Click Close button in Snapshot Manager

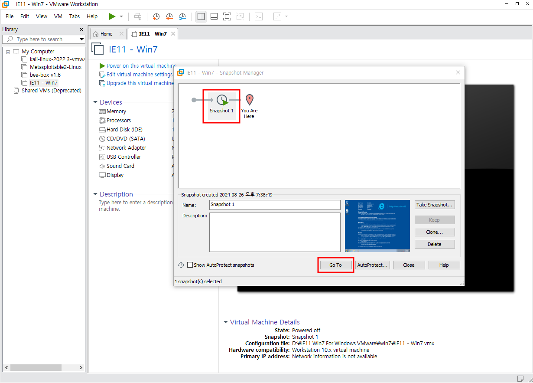tap(409, 265)
